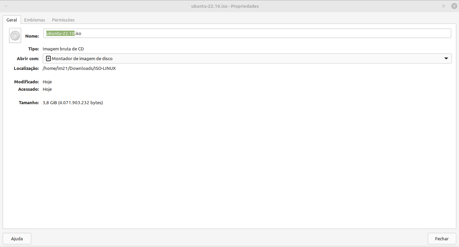Image resolution: width=459 pixels, height=247 pixels.
Task: Click the Fechar button
Action: [442, 239]
